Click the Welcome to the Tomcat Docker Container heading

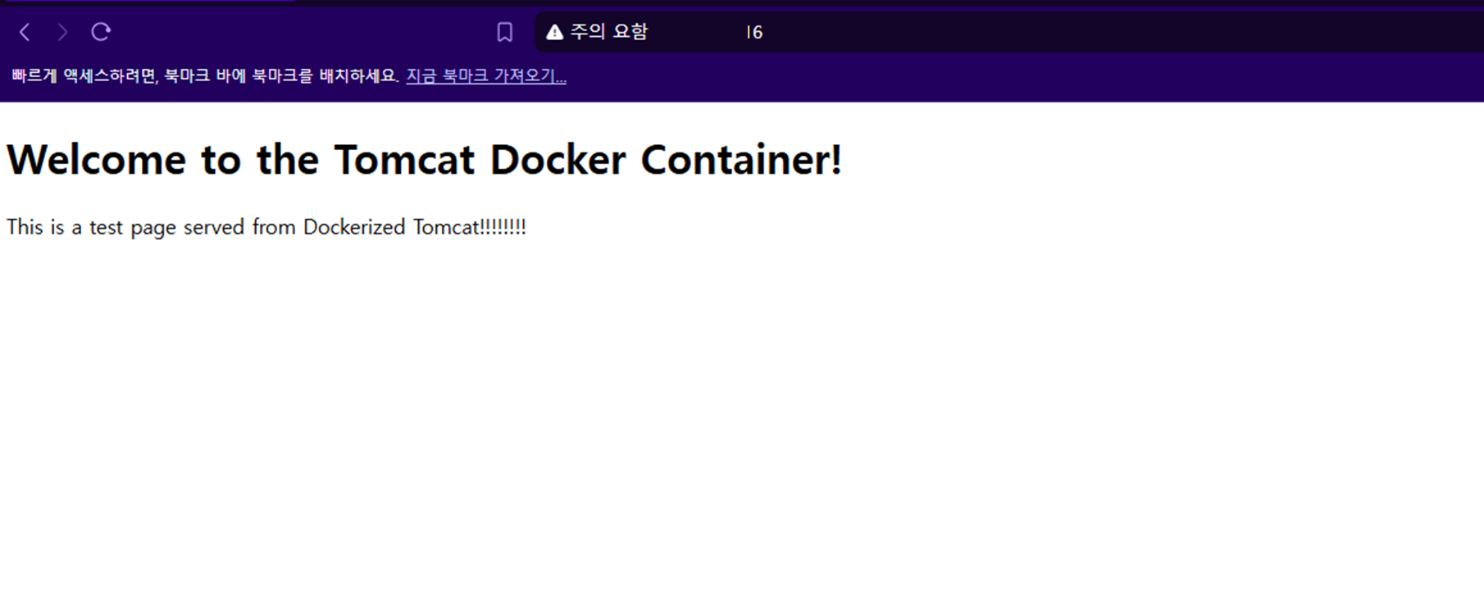coord(424,159)
